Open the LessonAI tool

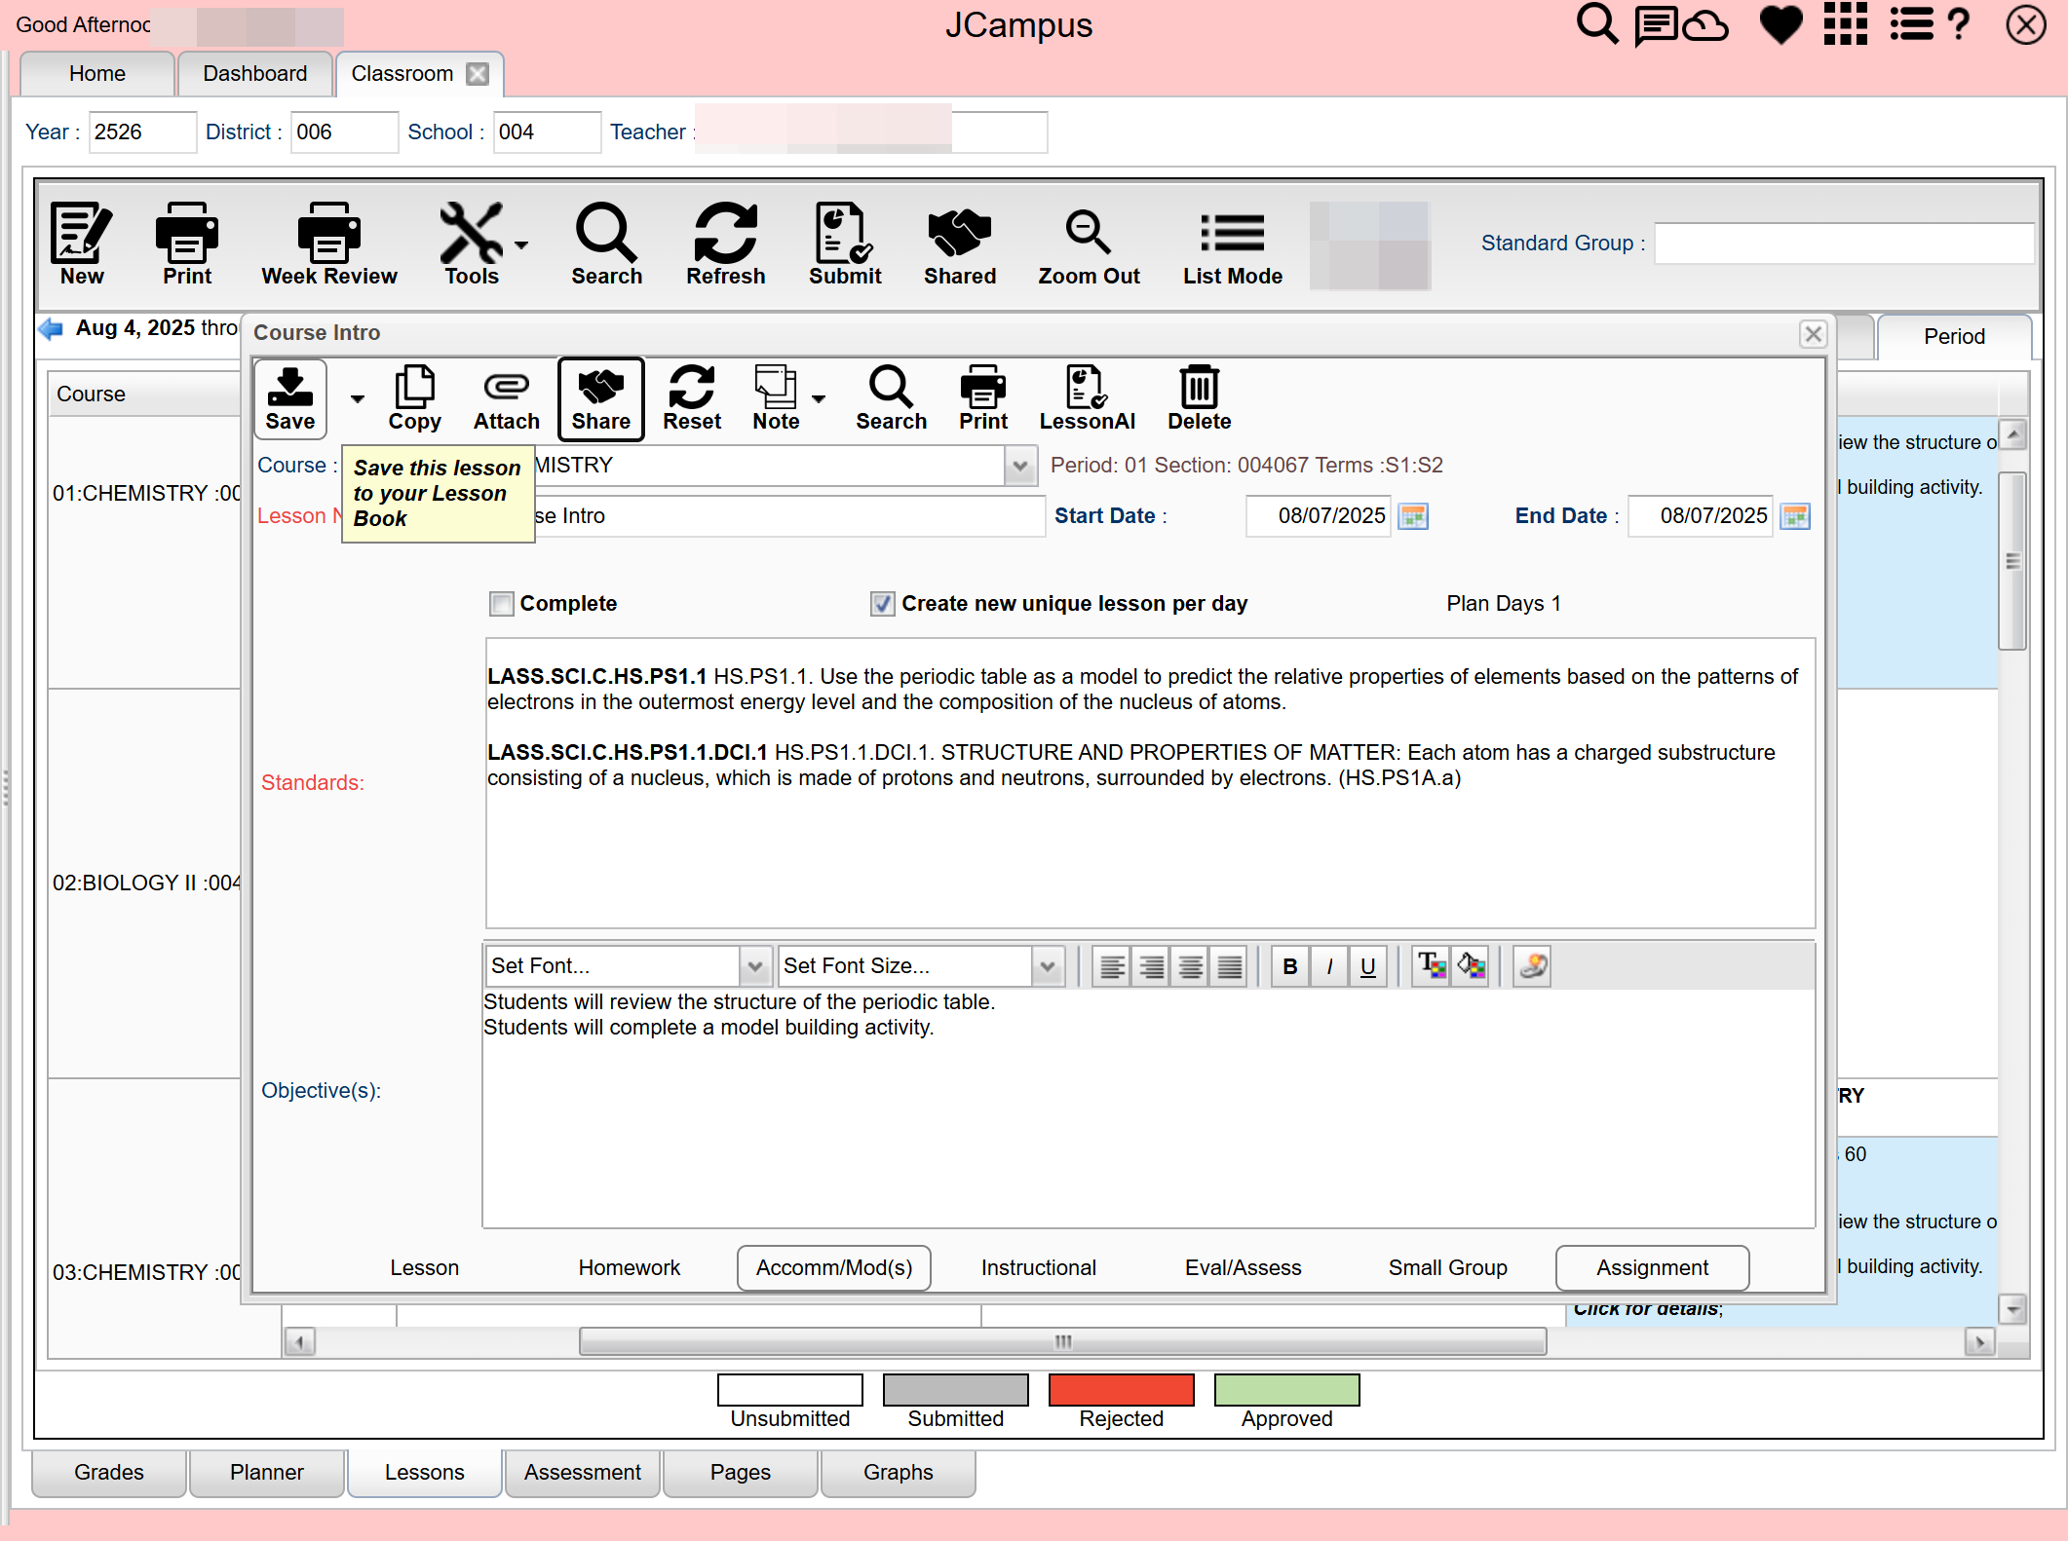click(1087, 398)
